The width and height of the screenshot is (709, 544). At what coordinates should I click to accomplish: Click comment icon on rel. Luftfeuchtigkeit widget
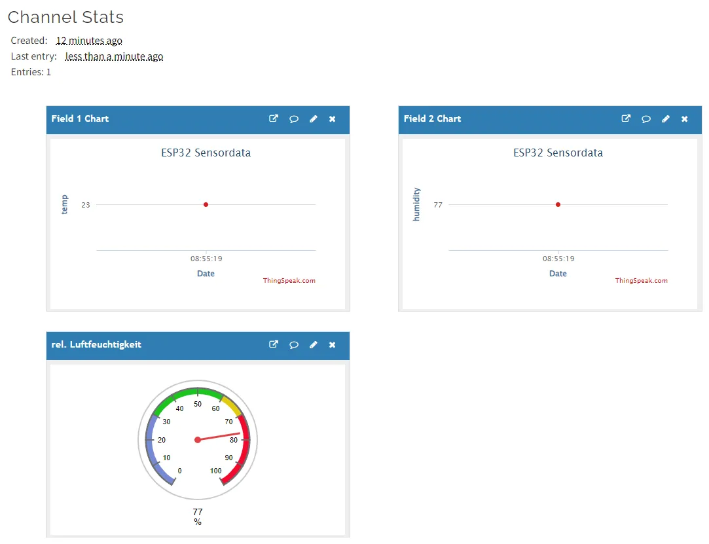click(x=294, y=344)
